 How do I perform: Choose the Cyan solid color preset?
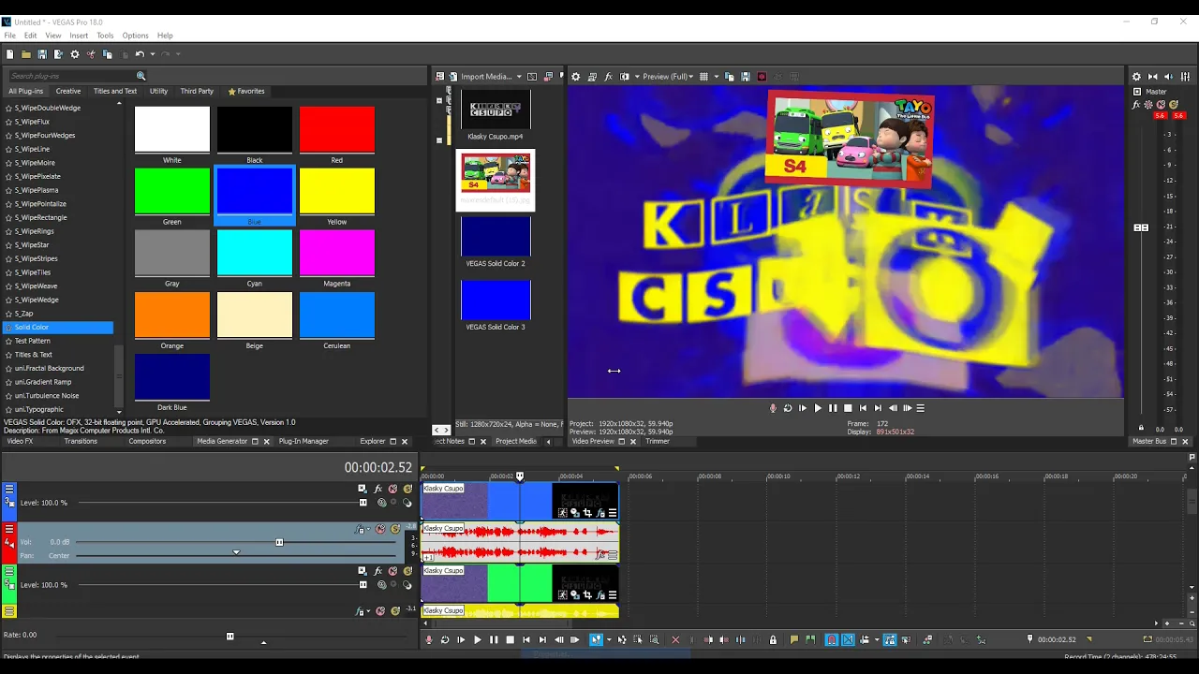(255, 253)
